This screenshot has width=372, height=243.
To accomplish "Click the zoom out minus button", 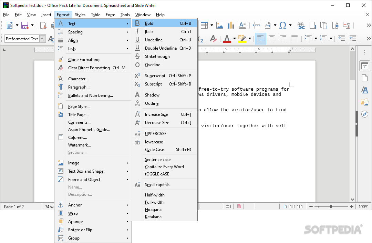I will point(311,207).
